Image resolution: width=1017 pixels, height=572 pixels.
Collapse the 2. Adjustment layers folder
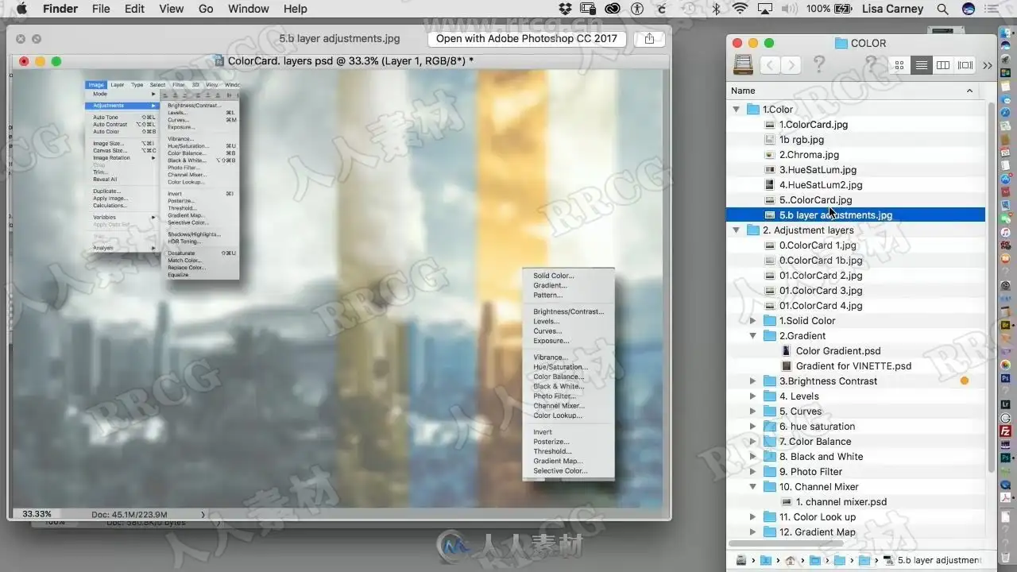737,230
